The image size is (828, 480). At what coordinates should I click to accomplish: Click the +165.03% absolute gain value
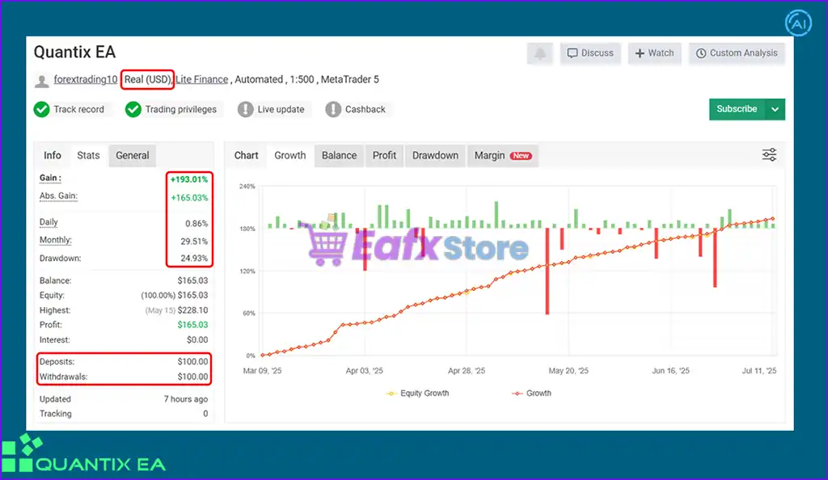[x=189, y=198]
